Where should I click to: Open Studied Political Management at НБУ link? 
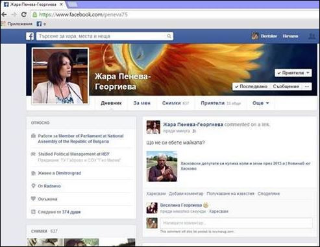tap(73, 154)
